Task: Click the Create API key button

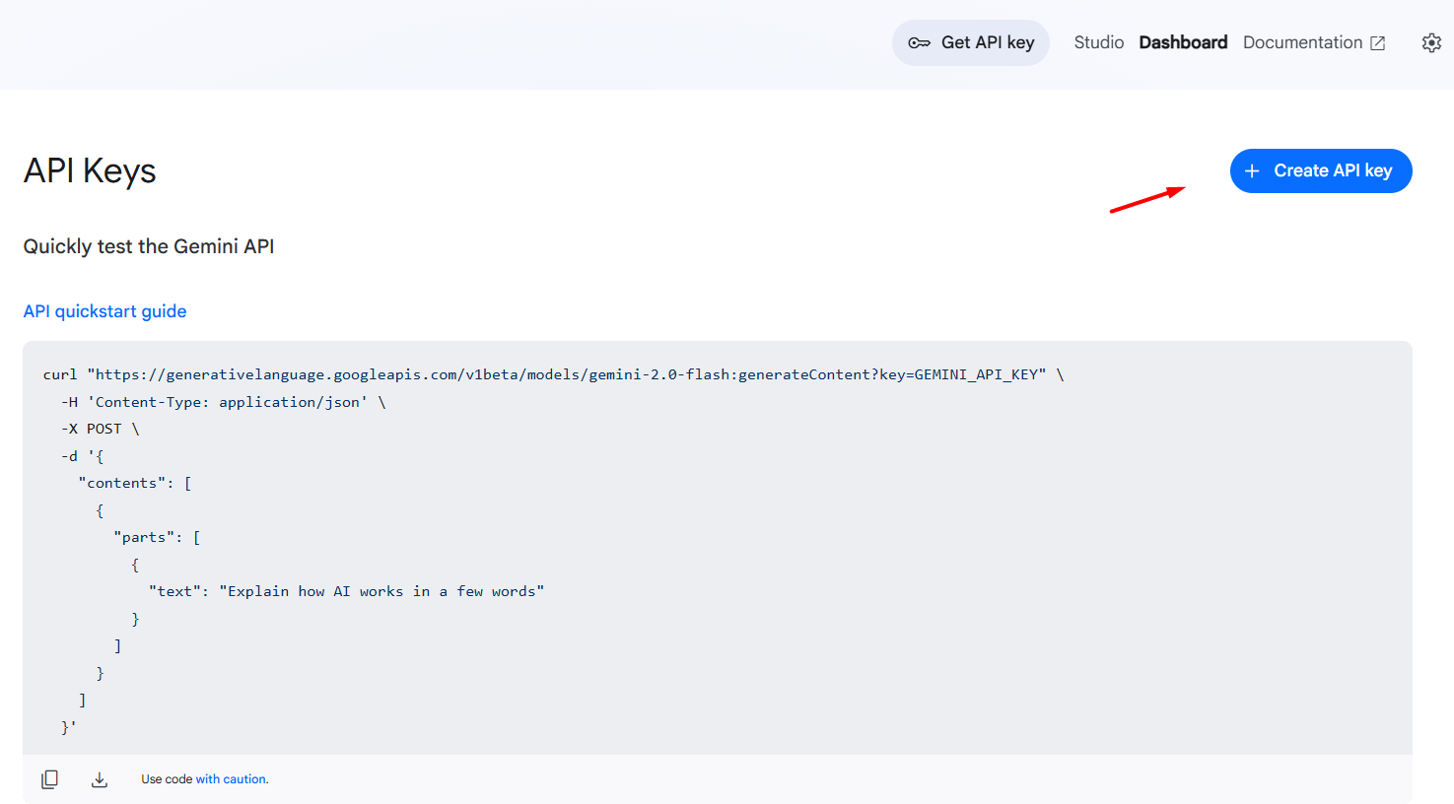Action: (1321, 170)
